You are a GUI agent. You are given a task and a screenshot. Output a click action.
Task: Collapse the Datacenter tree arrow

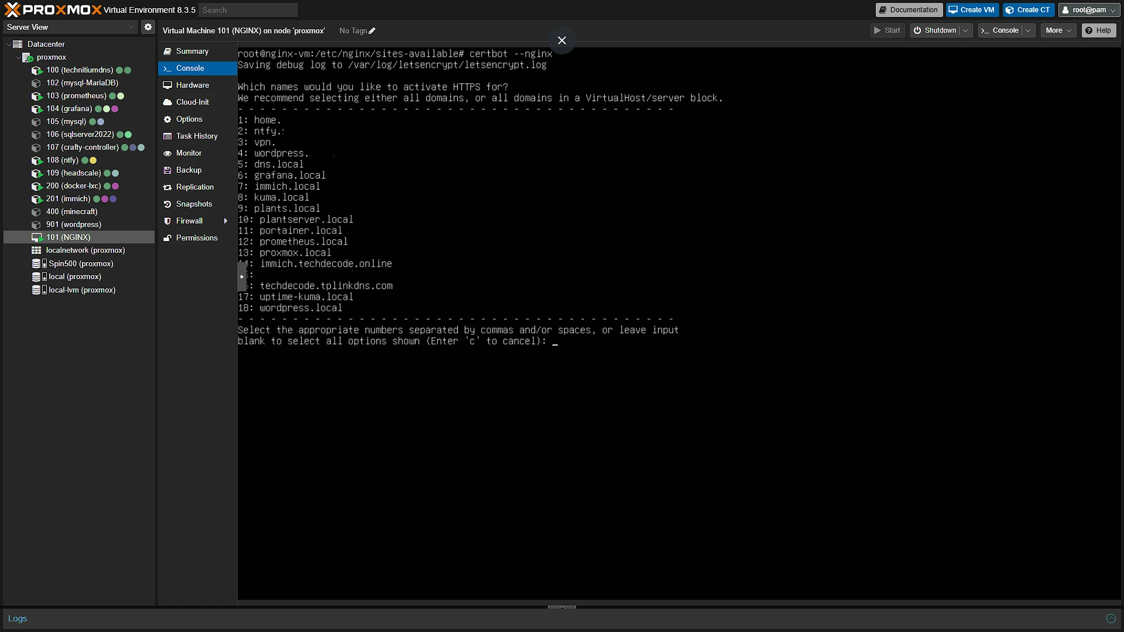(x=9, y=44)
